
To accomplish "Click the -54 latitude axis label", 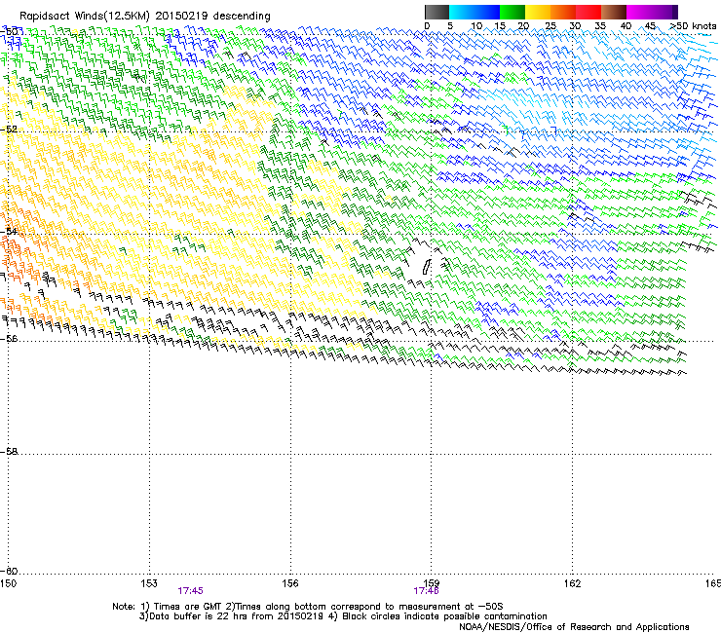I will click(9, 231).
